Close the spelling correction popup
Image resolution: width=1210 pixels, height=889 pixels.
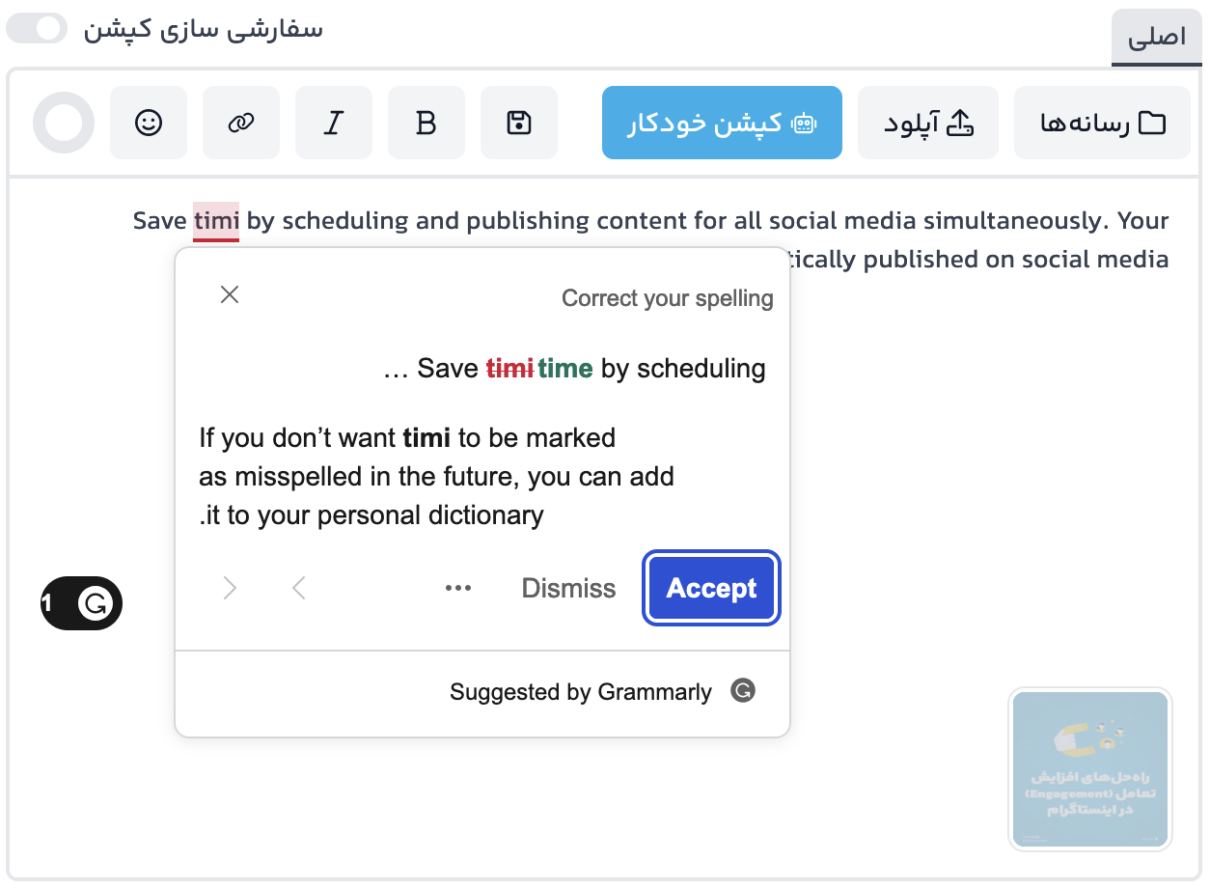230,294
